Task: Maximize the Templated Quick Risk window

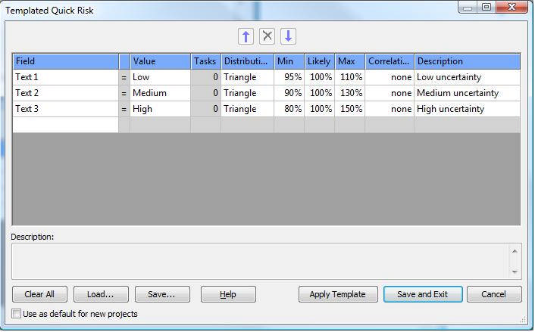Action: [x=487, y=7]
